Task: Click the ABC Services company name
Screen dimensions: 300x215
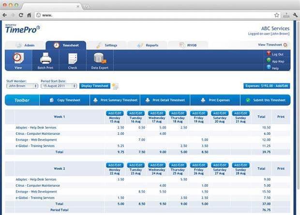Action: (275, 29)
